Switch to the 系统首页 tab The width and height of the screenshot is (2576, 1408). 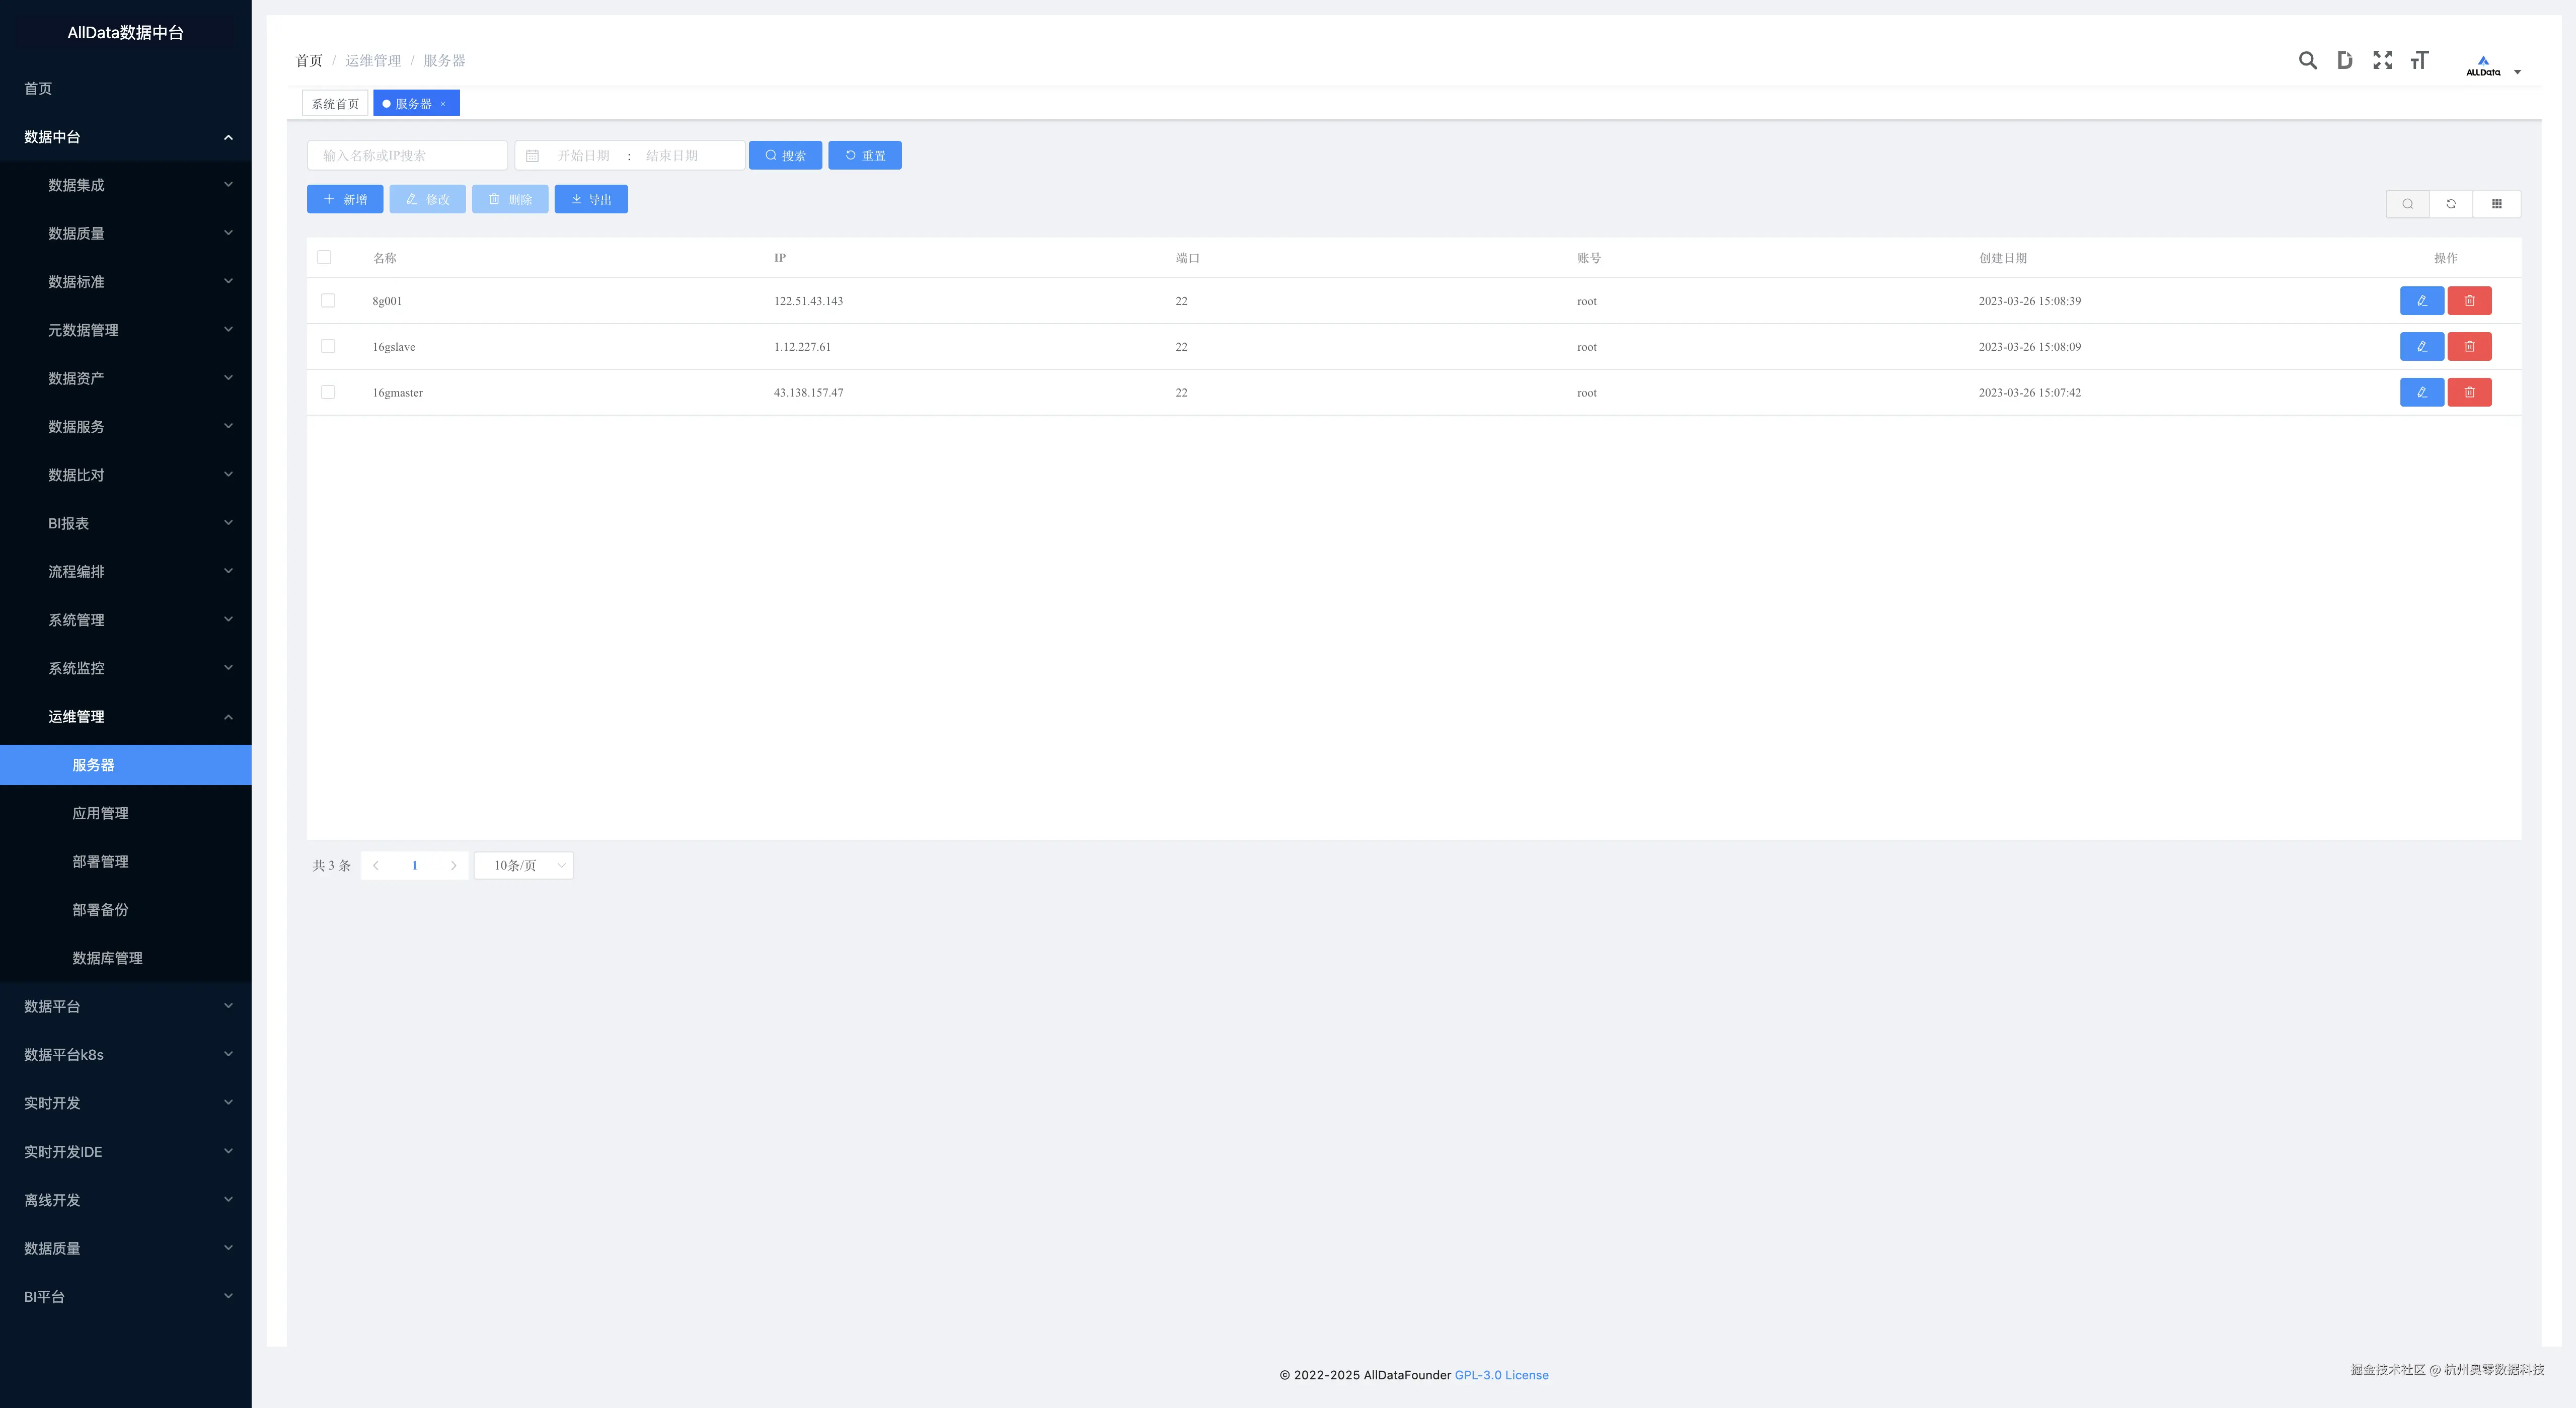tap(335, 104)
